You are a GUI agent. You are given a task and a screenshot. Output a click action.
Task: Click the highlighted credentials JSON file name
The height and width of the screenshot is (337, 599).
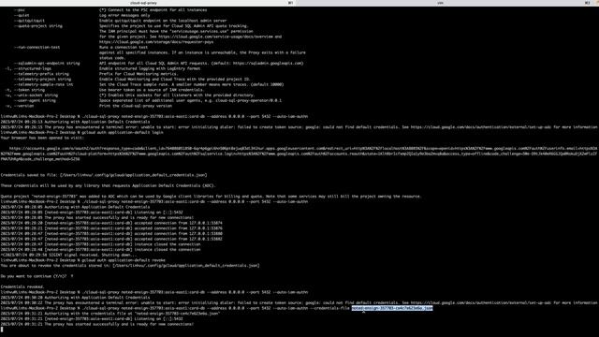click(392, 308)
